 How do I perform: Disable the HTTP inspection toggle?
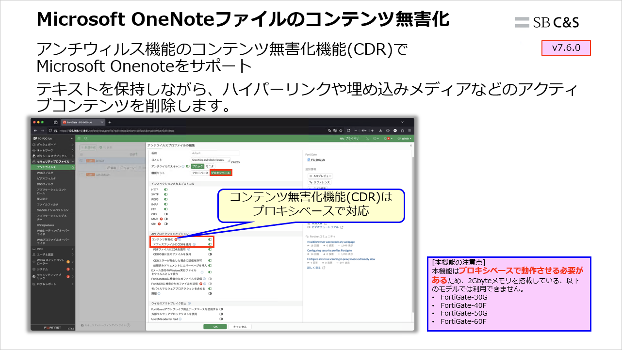click(x=166, y=190)
